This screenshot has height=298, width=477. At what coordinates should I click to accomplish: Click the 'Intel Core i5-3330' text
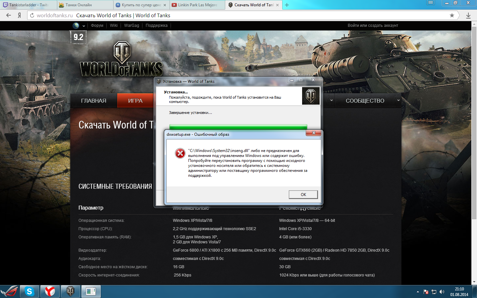coord(295,229)
